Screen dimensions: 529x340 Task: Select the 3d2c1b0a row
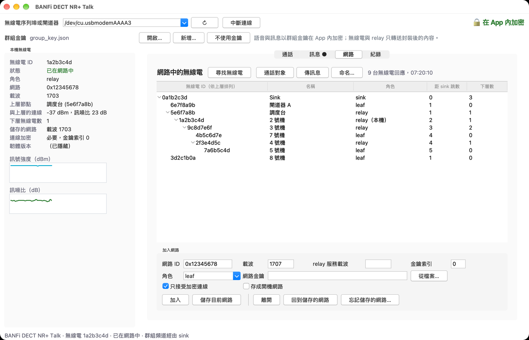(x=332, y=158)
